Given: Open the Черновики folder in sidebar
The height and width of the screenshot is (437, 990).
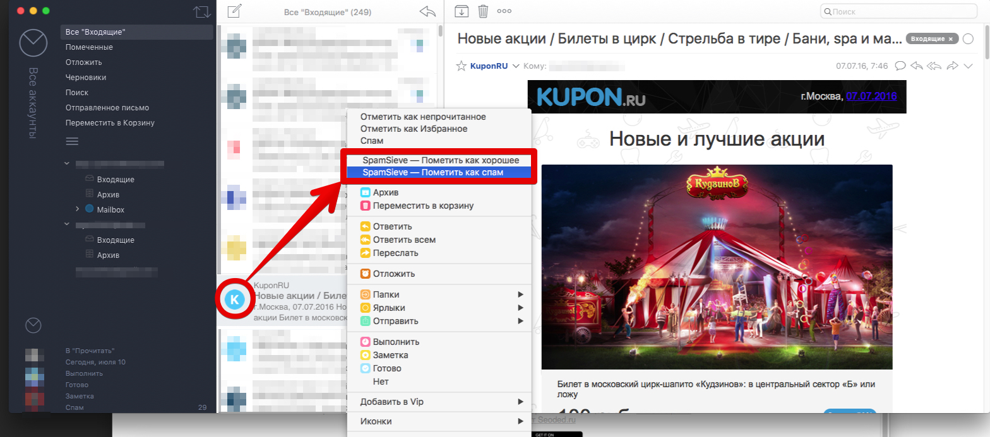Looking at the screenshot, I should (x=86, y=78).
